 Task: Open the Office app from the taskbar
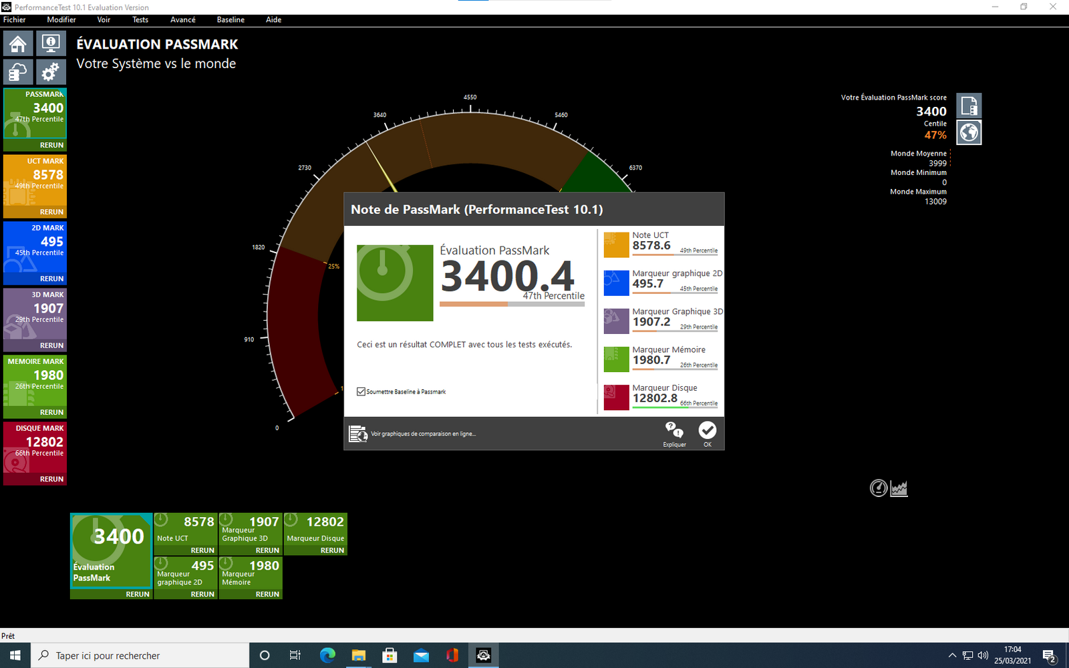pos(452,655)
